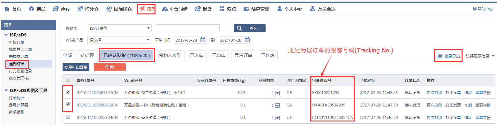This screenshot has width=497, height=125.
Task: Uncheck order ID15041109261357CN checkbox
Action: [x=68, y=92]
